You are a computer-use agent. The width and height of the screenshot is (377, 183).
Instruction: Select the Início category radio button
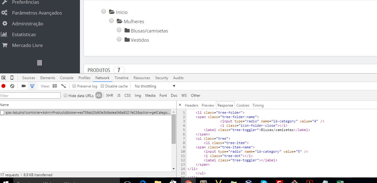point(103,11)
